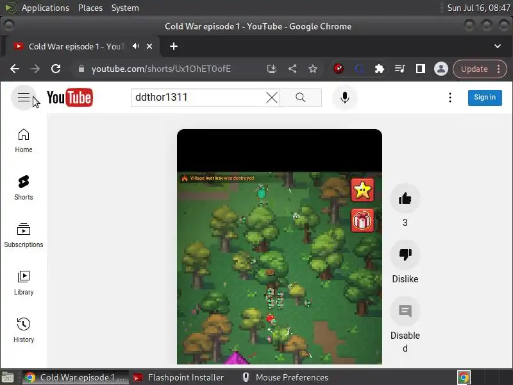The height and width of the screenshot is (385, 513).
Task: Select the Cold War episode 1 tab
Action: (x=77, y=46)
